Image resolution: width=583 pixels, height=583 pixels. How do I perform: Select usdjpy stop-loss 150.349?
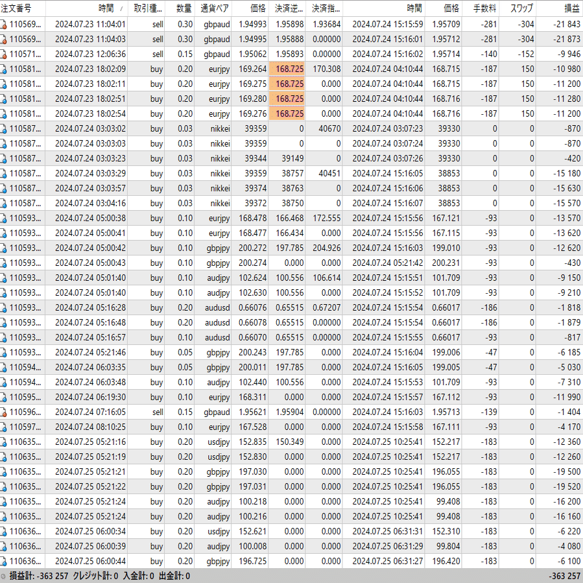tap(290, 442)
